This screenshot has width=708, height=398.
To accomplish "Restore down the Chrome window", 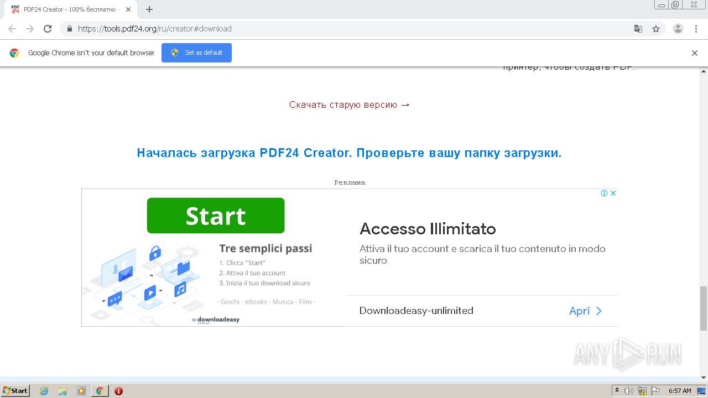I will tap(675, 4).
